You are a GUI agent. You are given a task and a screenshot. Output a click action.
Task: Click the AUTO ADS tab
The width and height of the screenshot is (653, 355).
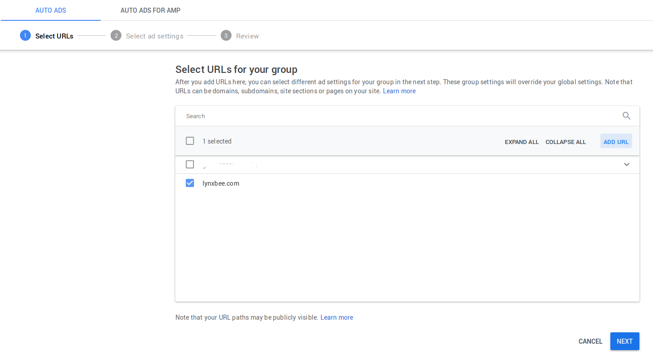[50, 10]
